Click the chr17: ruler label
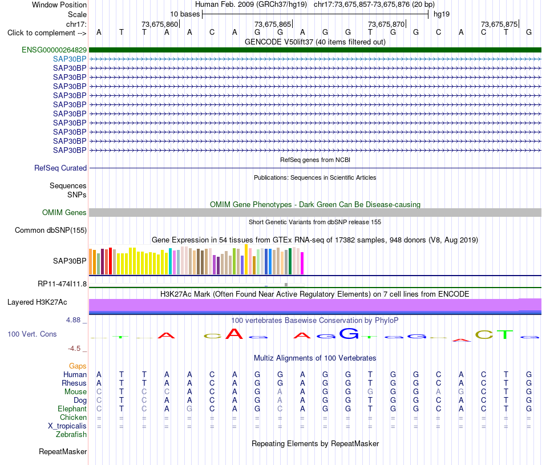Screen dimensions: 542x465 [76, 24]
